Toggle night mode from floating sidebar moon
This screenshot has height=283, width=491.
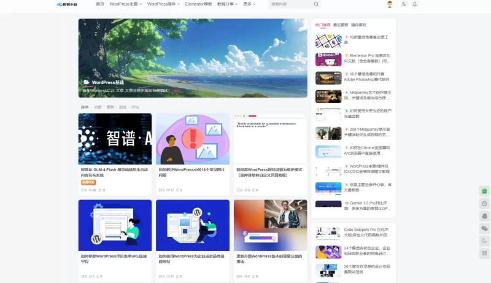pyautogui.click(x=484, y=241)
